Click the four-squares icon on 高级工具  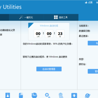56,17
